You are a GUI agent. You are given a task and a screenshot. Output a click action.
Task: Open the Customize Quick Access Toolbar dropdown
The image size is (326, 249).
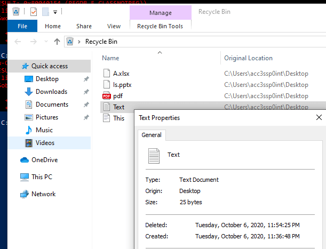pos(55,12)
